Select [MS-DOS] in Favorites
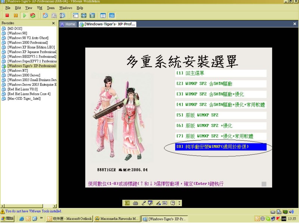Screen dimensions: 299x224 (15, 29)
